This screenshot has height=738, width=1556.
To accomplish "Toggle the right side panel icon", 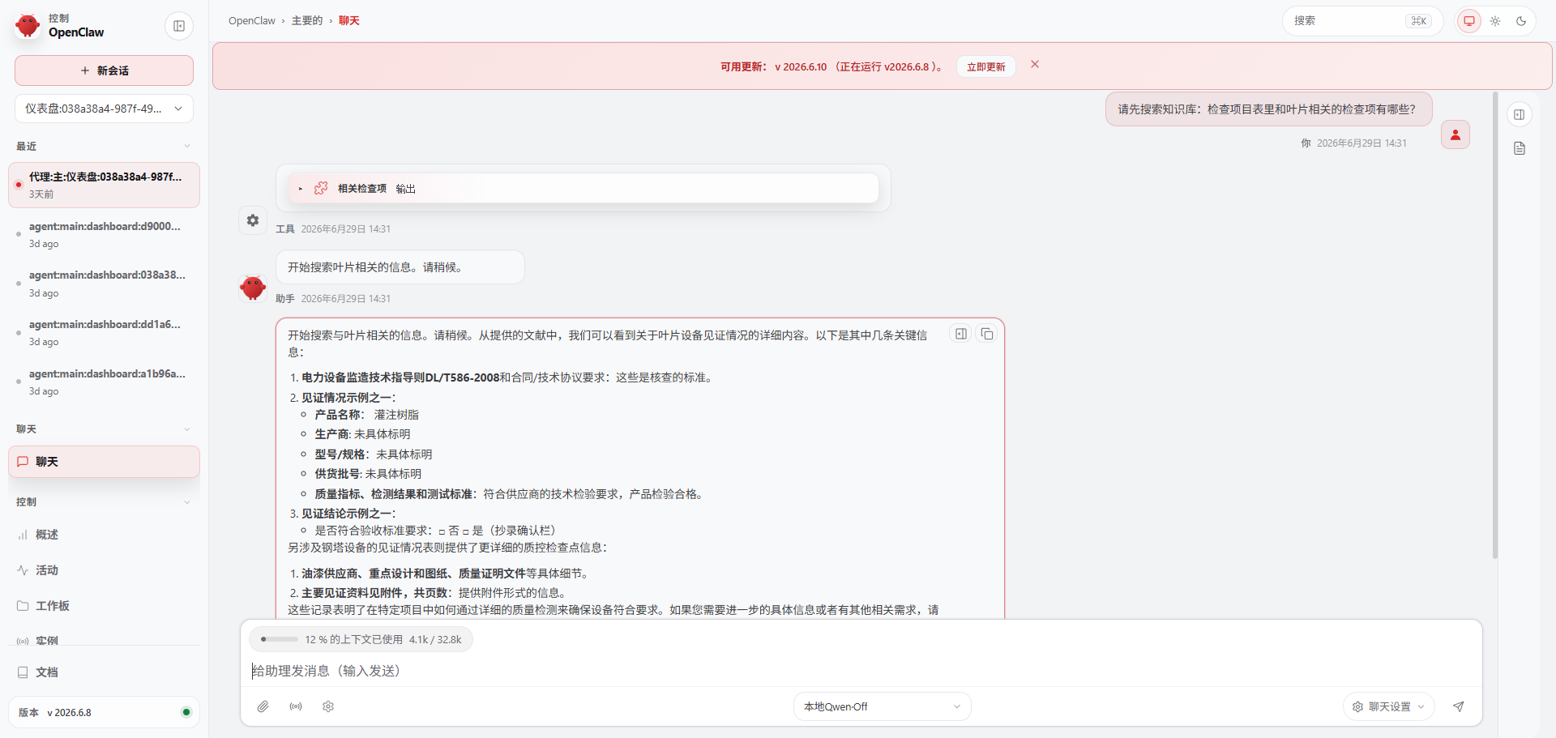I will pyautogui.click(x=1520, y=114).
